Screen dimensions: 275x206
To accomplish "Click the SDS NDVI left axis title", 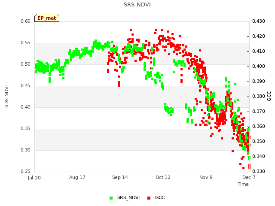I will (6, 96).
